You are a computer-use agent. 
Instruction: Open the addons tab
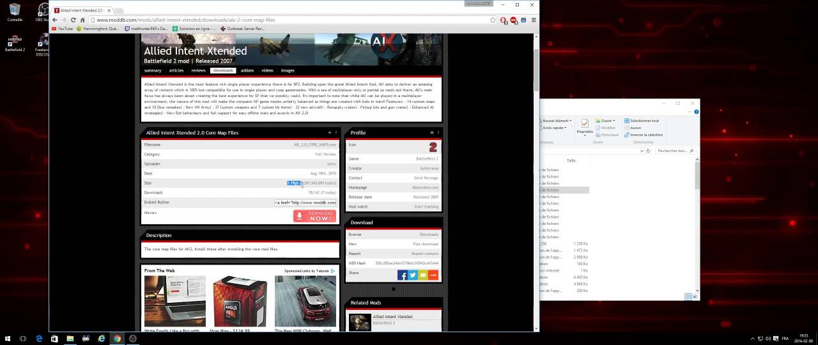click(247, 70)
